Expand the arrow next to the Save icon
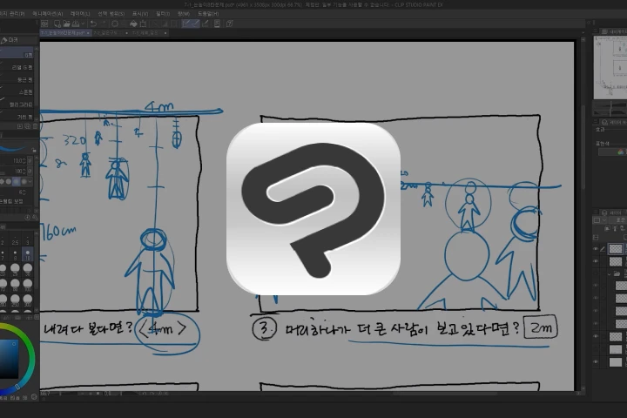This screenshot has height=418, width=627. point(83,24)
